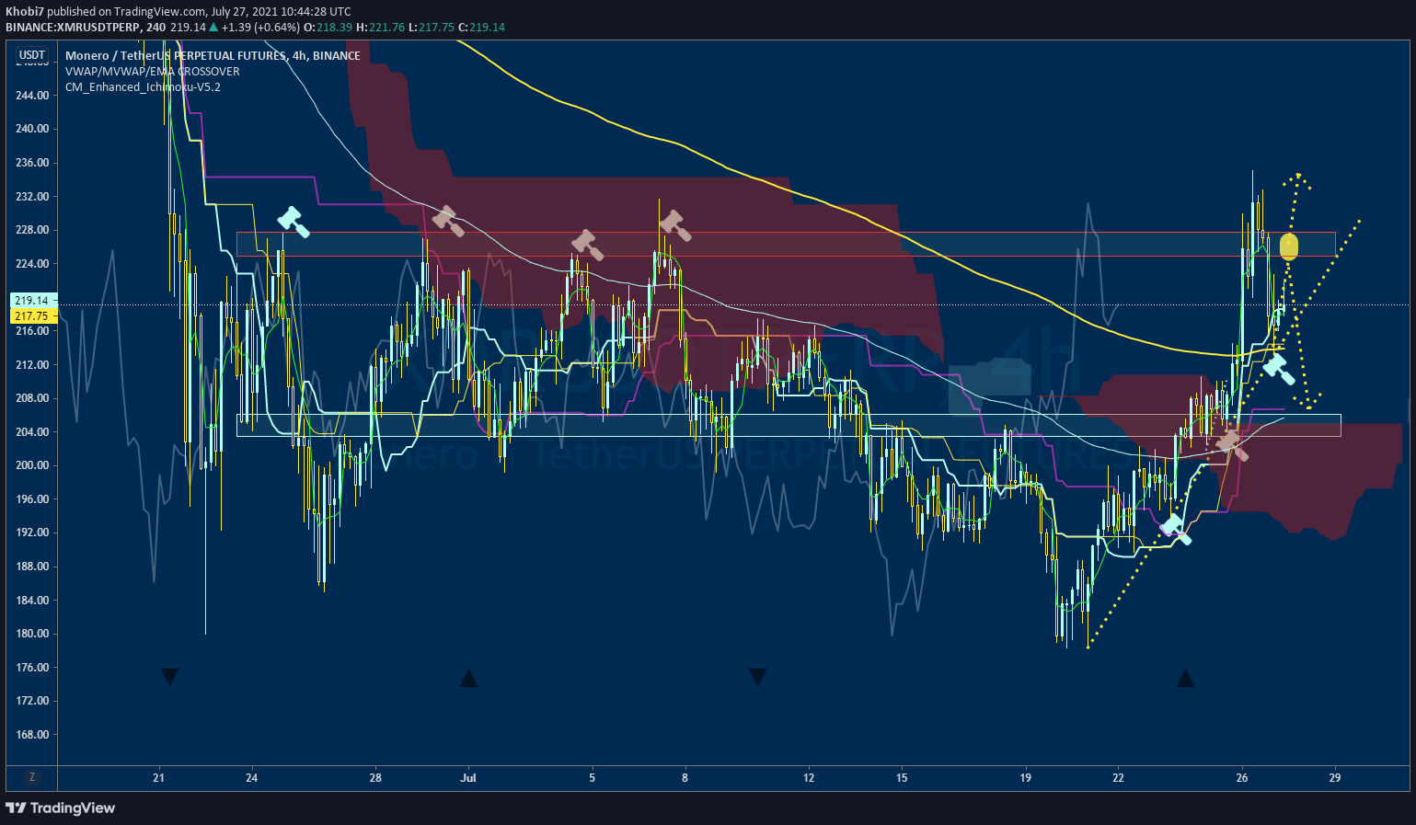This screenshot has width=1416, height=825.
Task: Select the black up triangle marker between dates 22 and 26
Action: point(1185,679)
